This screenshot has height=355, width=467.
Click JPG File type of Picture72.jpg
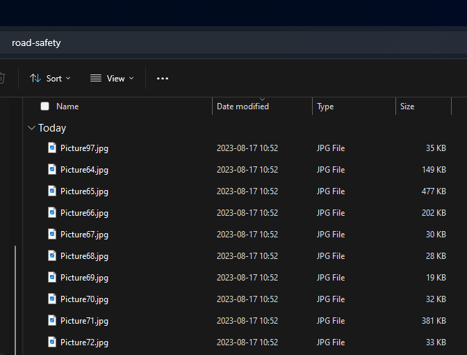point(331,342)
